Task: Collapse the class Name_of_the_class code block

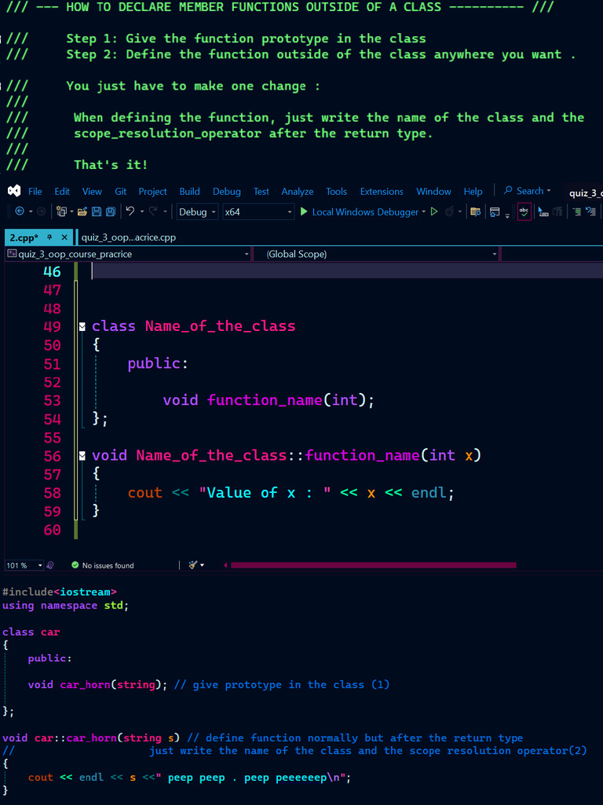Action: [x=82, y=326]
